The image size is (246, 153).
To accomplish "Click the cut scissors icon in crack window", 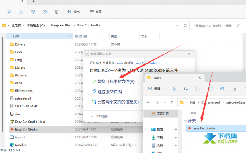I will point(174,89).
